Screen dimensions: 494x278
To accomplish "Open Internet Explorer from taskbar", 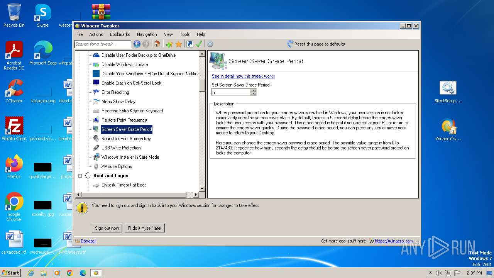I will pyautogui.click(x=30, y=273).
